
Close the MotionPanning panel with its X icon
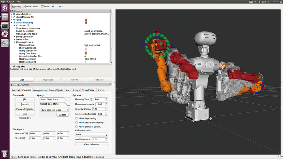pos(111,85)
